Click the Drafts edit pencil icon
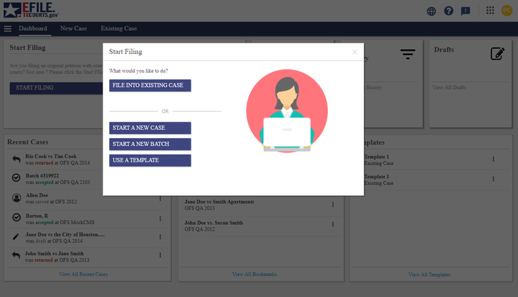Image resolution: width=518 pixels, height=297 pixels. 498,54
